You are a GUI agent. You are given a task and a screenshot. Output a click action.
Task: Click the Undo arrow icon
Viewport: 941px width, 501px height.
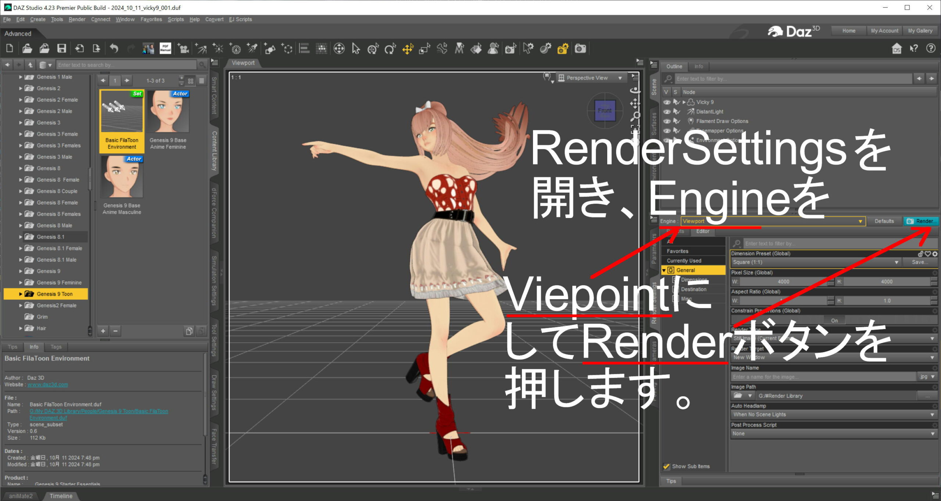coord(114,49)
